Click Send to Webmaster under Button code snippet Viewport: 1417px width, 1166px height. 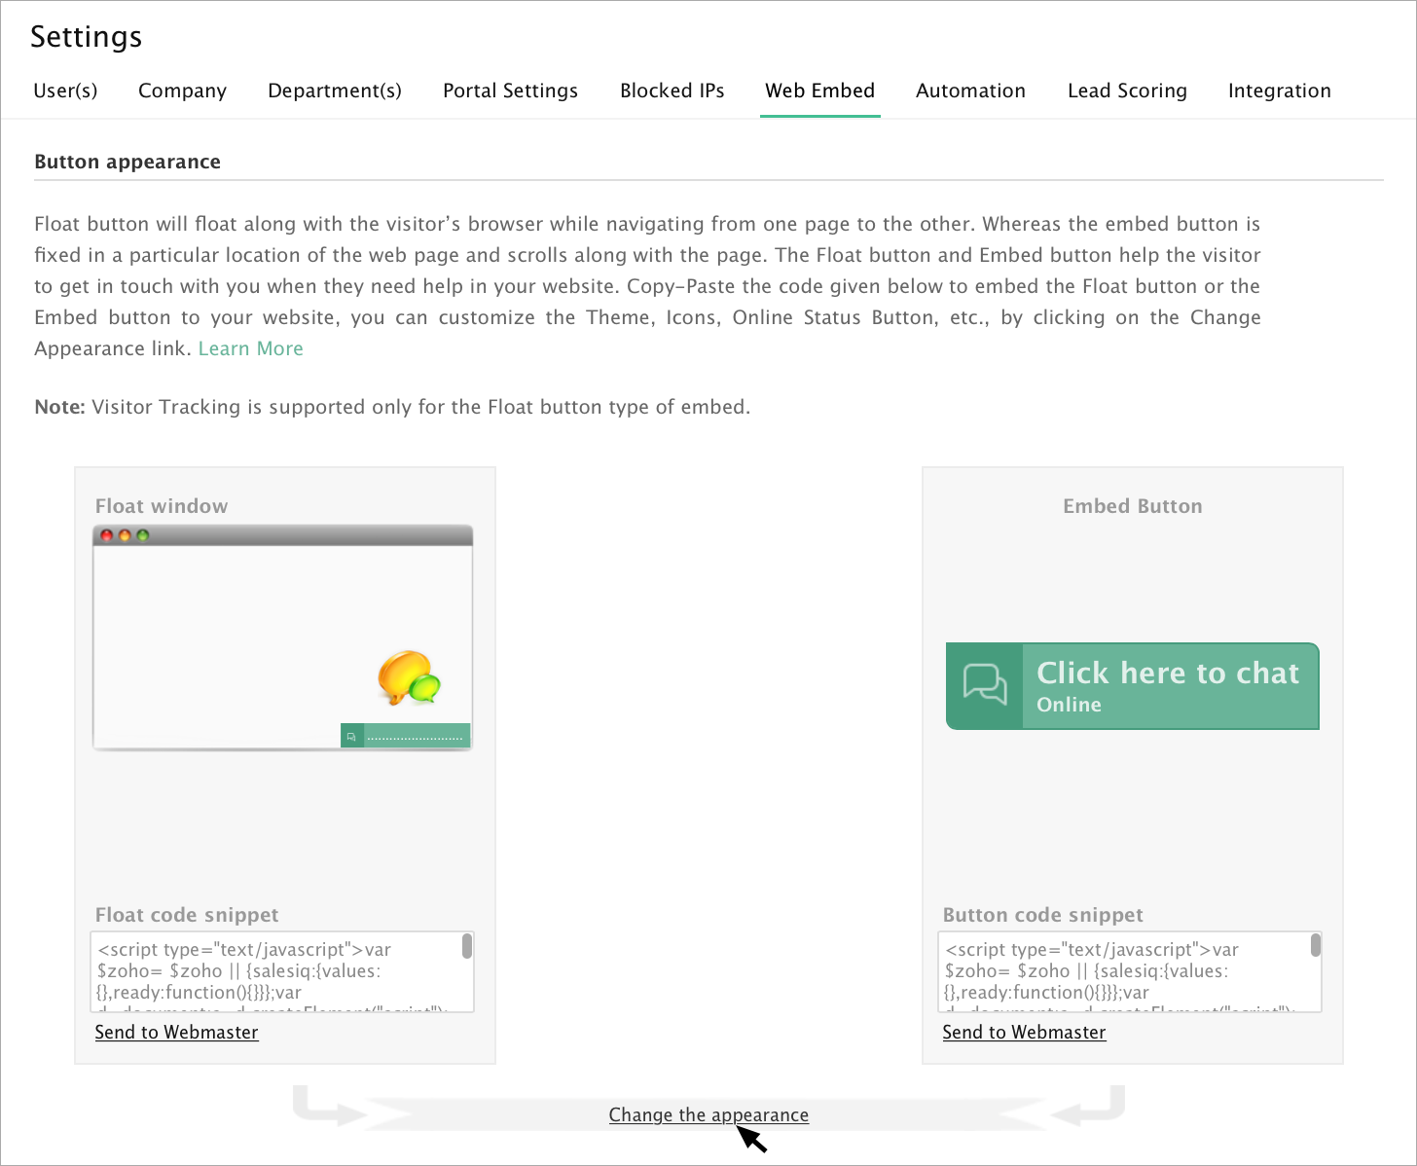[x=1024, y=1033]
